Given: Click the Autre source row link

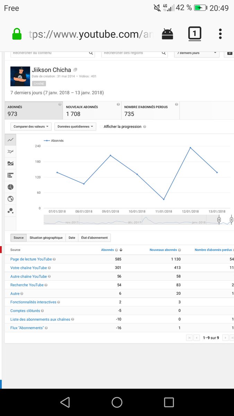Looking at the screenshot, I should pyautogui.click(x=15, y=294).
